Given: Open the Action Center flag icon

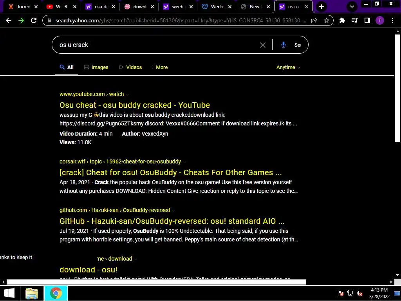Looking at the screenshot, I should point(340,293).
